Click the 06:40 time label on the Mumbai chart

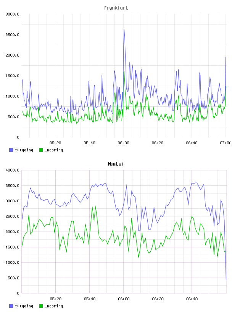click(192, 299)
